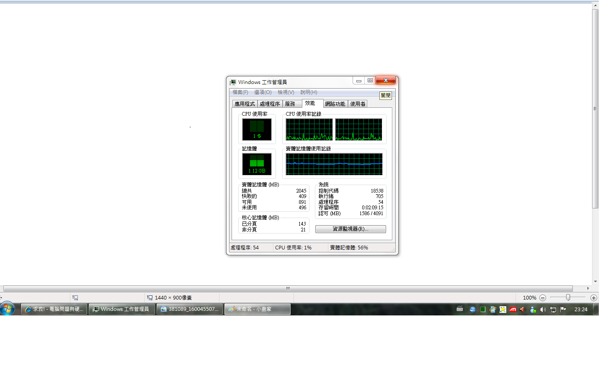Image resolution: width=603 pixels, height=376 pixels.
Task: Switch to the 應用程式 tab
Action: pos(245,104)
